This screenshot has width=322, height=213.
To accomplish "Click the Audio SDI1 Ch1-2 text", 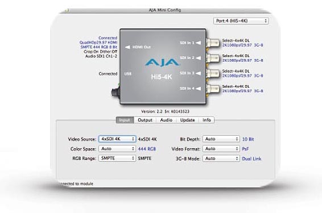I will 101,56.
